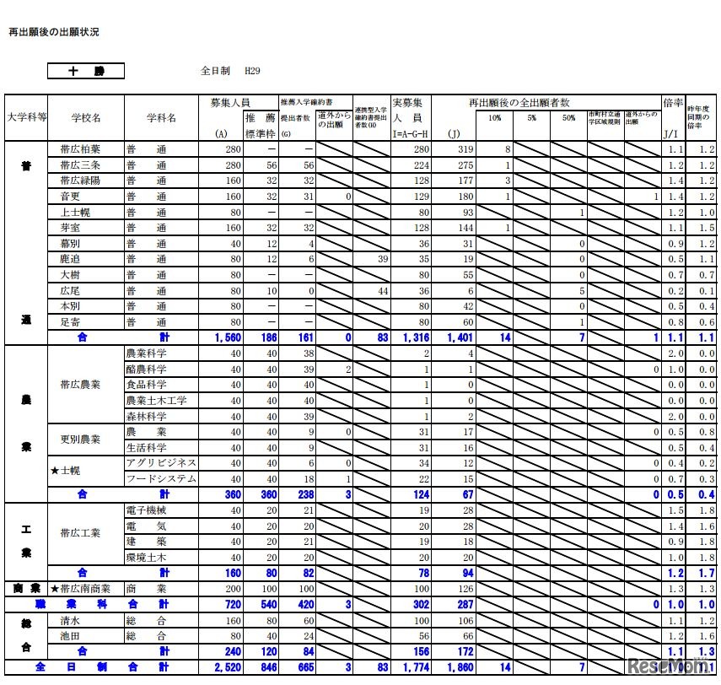The image size is (721, 685).
Task: Select the 十勝 region label box
Action: (x=84, y=70)
